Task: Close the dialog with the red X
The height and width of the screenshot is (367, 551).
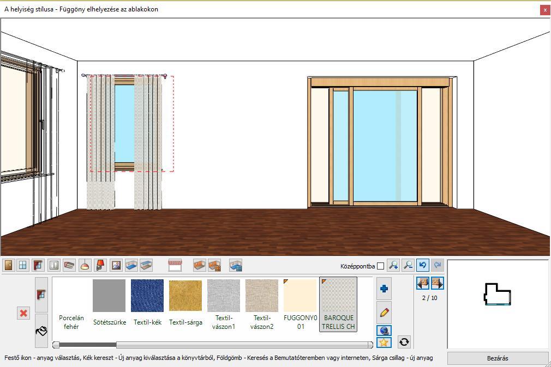Action: pos(544,10)
